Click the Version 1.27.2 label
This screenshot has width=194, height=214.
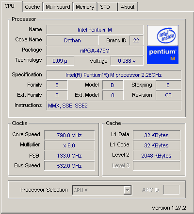click(x=169, y=208)
